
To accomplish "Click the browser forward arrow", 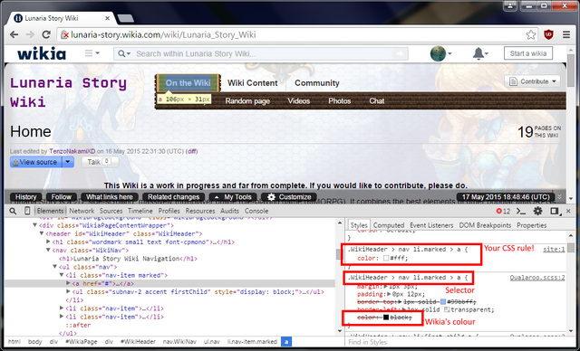I will tap(30, 34).
